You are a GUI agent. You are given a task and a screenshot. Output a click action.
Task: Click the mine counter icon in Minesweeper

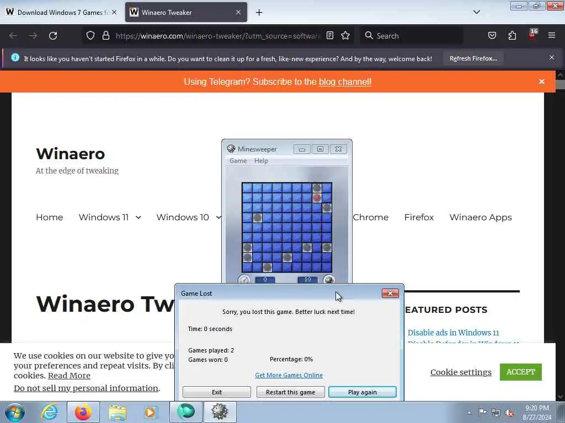[x=329, y=279]
